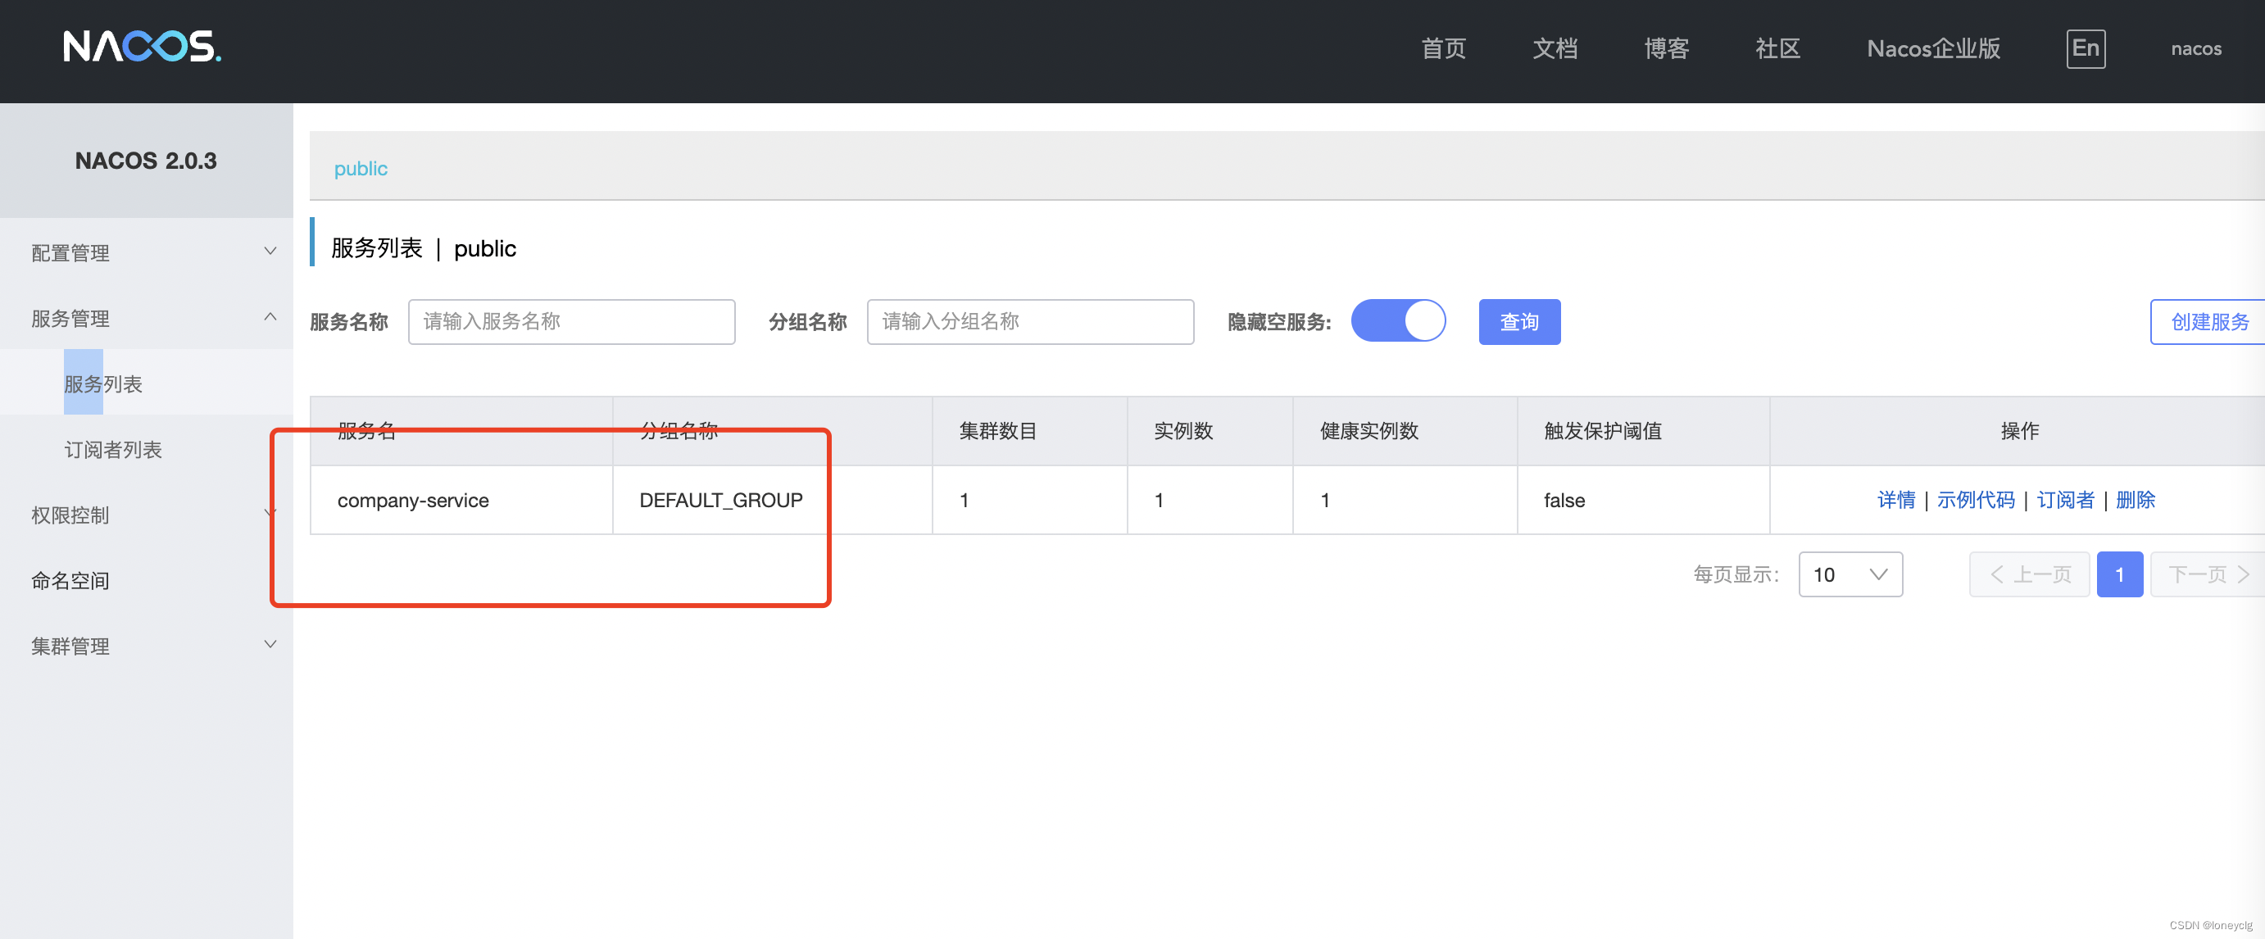Open 文档 in the top navigation
Screen dimensions: 2265x939
pos(1555,48)
